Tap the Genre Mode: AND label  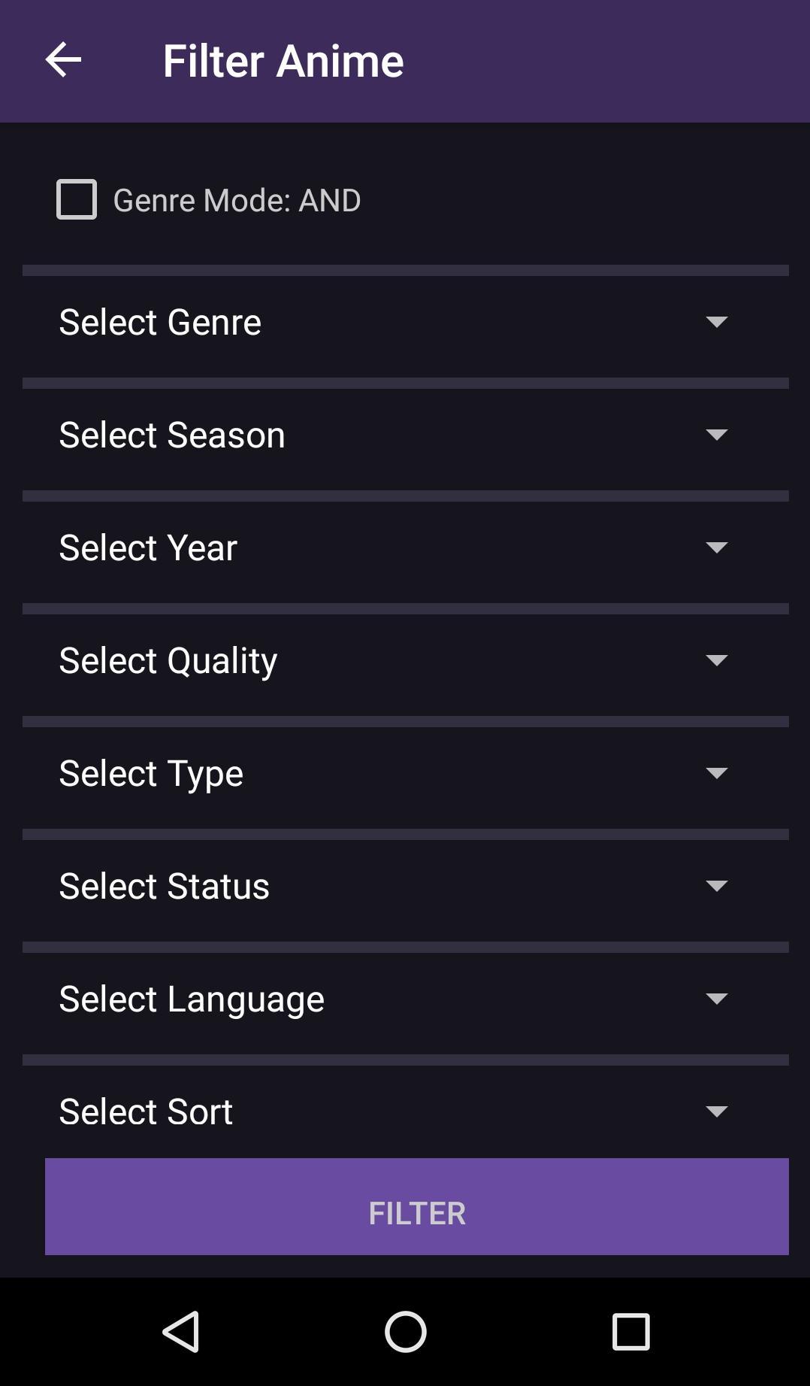(237, 200)
